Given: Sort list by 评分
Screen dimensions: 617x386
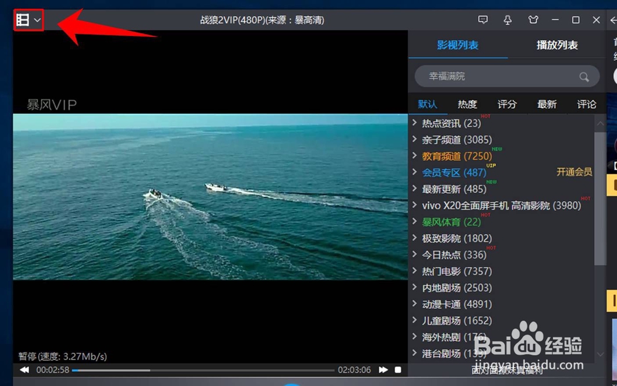Looking at the screenshot, I should click(x=507, y=104).
